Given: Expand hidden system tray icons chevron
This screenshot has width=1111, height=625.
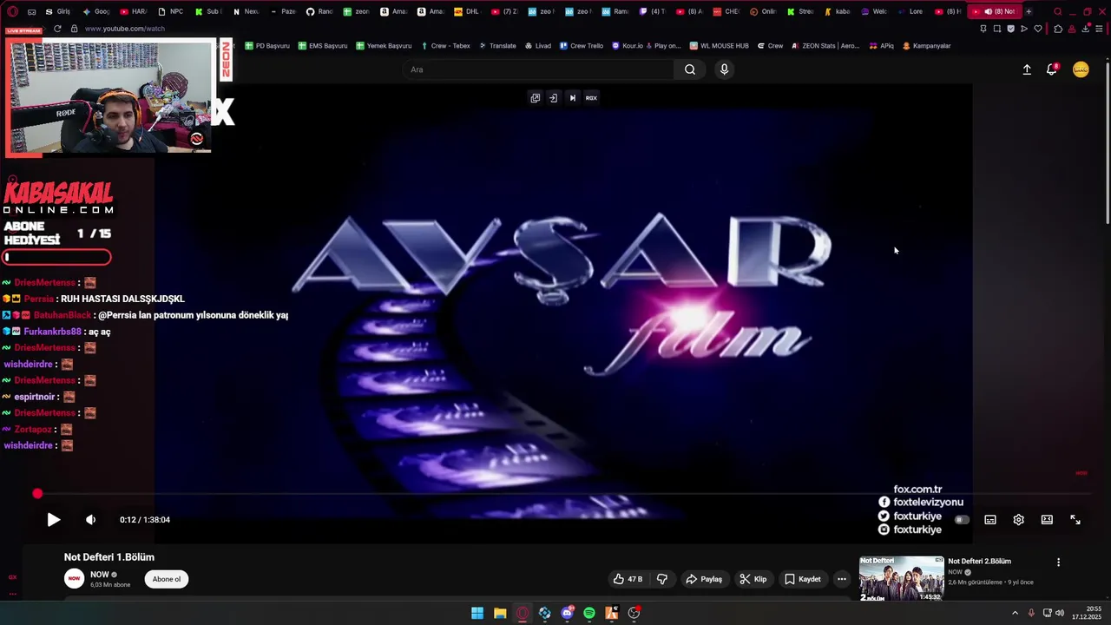Looking at the screenshot, I should [x=1015, y=613].
